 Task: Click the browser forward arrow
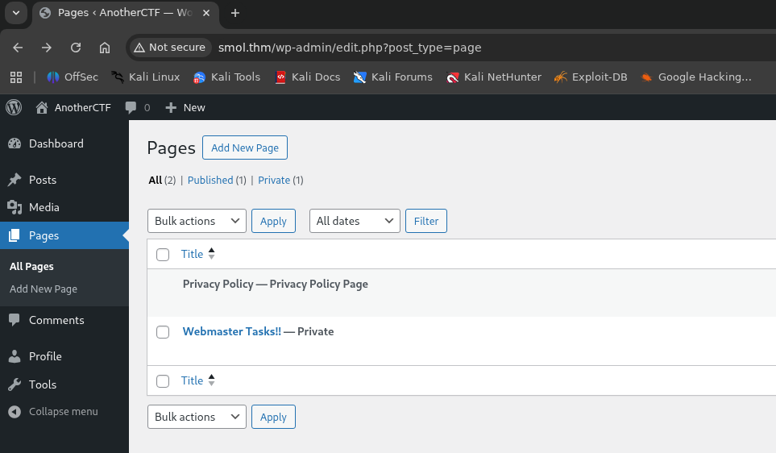(x=47, y=48)
